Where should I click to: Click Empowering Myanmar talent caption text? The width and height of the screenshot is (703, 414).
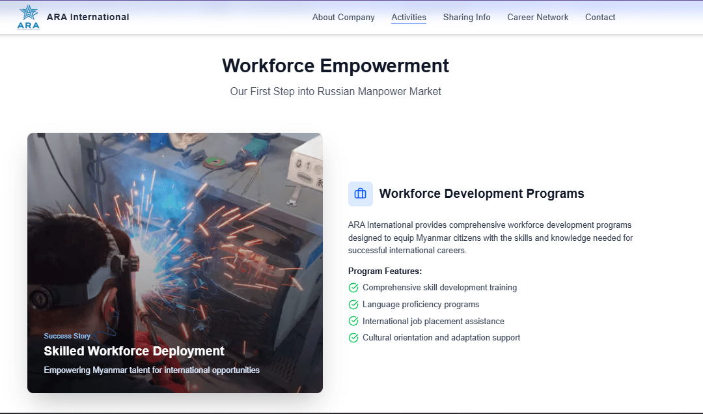[x=152, y=370]
